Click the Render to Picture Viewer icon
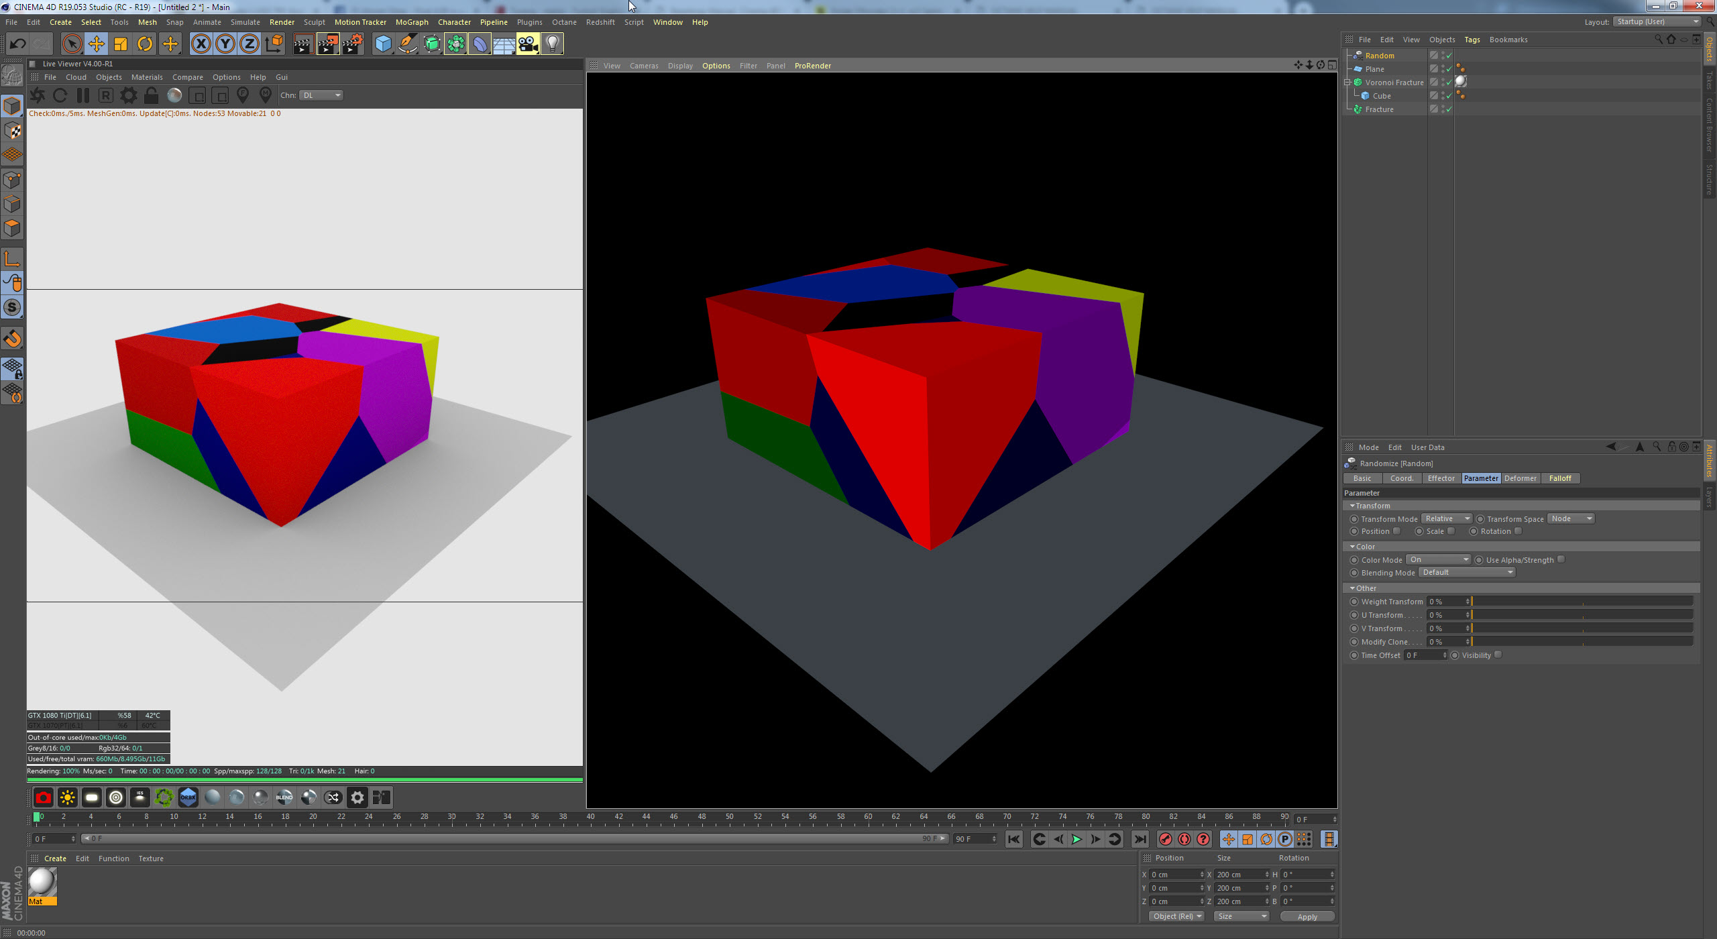1717x939 pixels. click(327, 44)
